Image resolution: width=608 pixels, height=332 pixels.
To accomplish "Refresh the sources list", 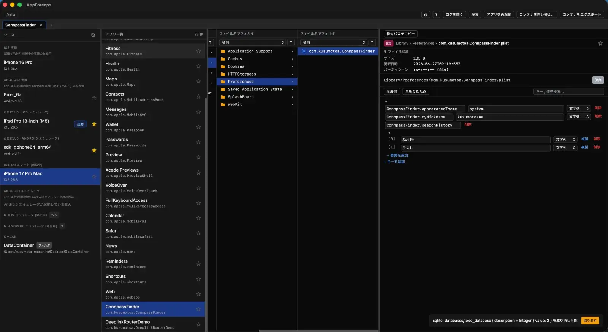I will (93, 35).
